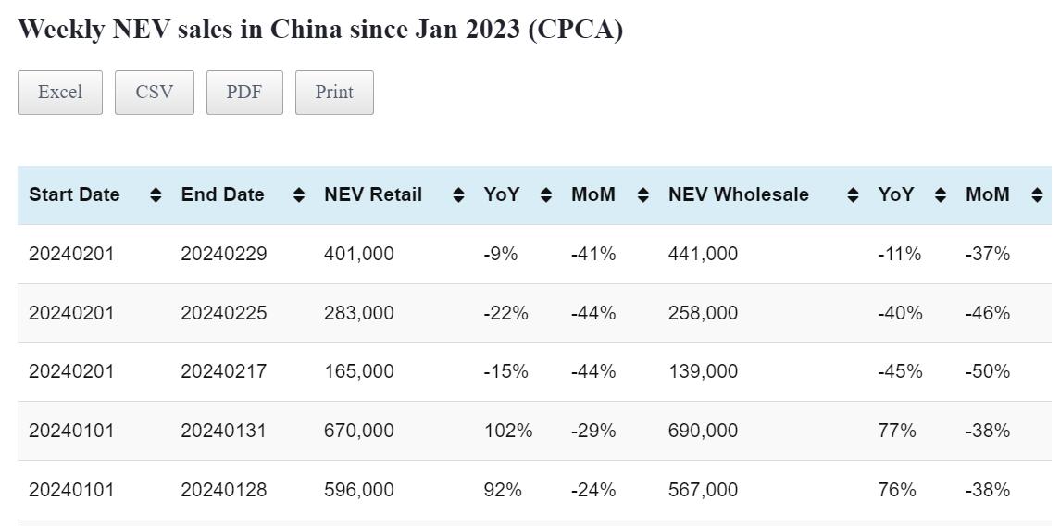Viewport: 1060px width, 526px height.
Task: Sort by NEV Wholesale using its arrows
Action: [853, 195]
